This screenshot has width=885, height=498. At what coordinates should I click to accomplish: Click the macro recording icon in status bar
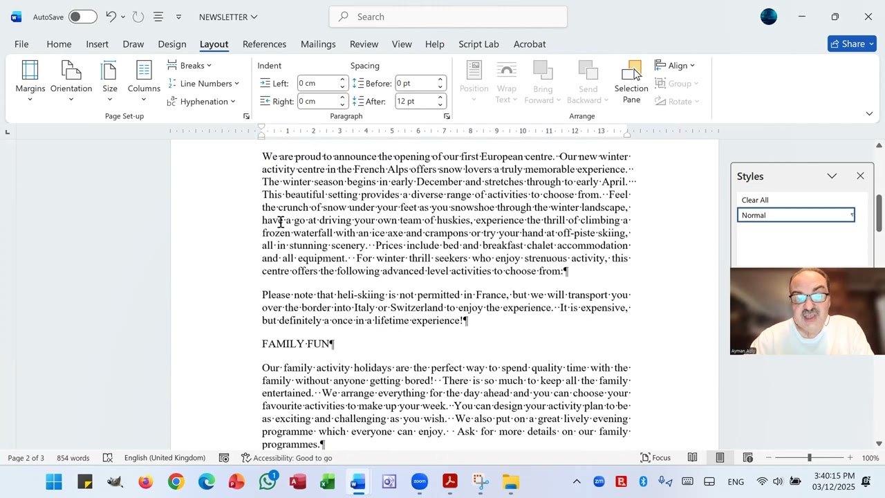[224, 458]
